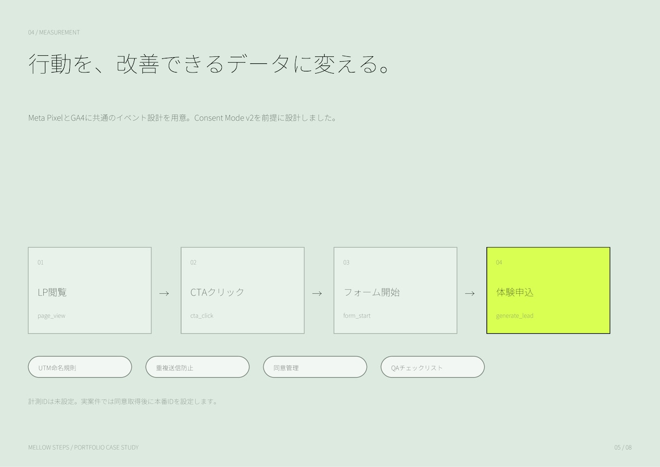Viewport: 660px width, 467px height.
Task: Click the '体験申込' card title
Action: (x=514, y=292)
